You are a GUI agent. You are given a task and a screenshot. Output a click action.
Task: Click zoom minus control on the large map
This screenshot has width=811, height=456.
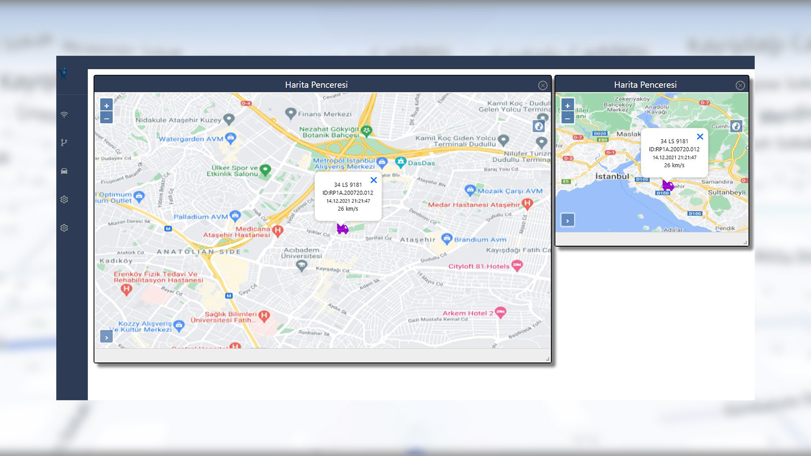click(106, 118)
